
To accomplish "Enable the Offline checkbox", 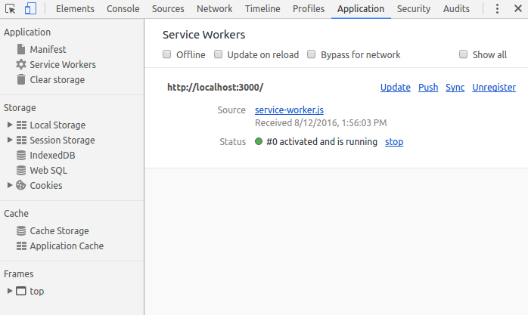I will point(167,54).
